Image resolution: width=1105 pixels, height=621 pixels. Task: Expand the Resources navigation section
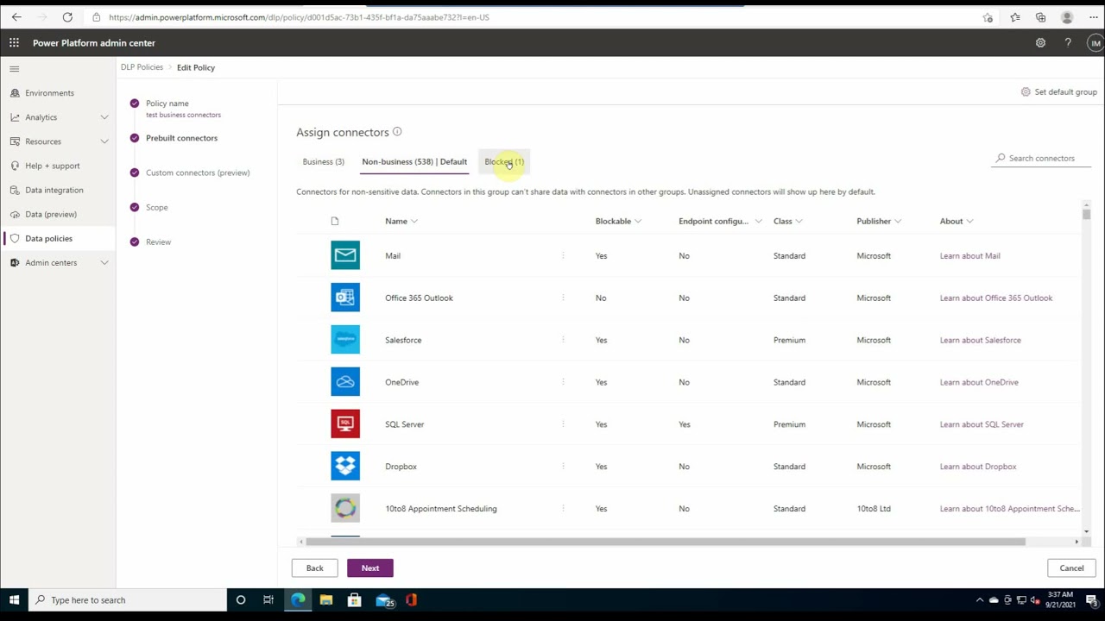104,141
